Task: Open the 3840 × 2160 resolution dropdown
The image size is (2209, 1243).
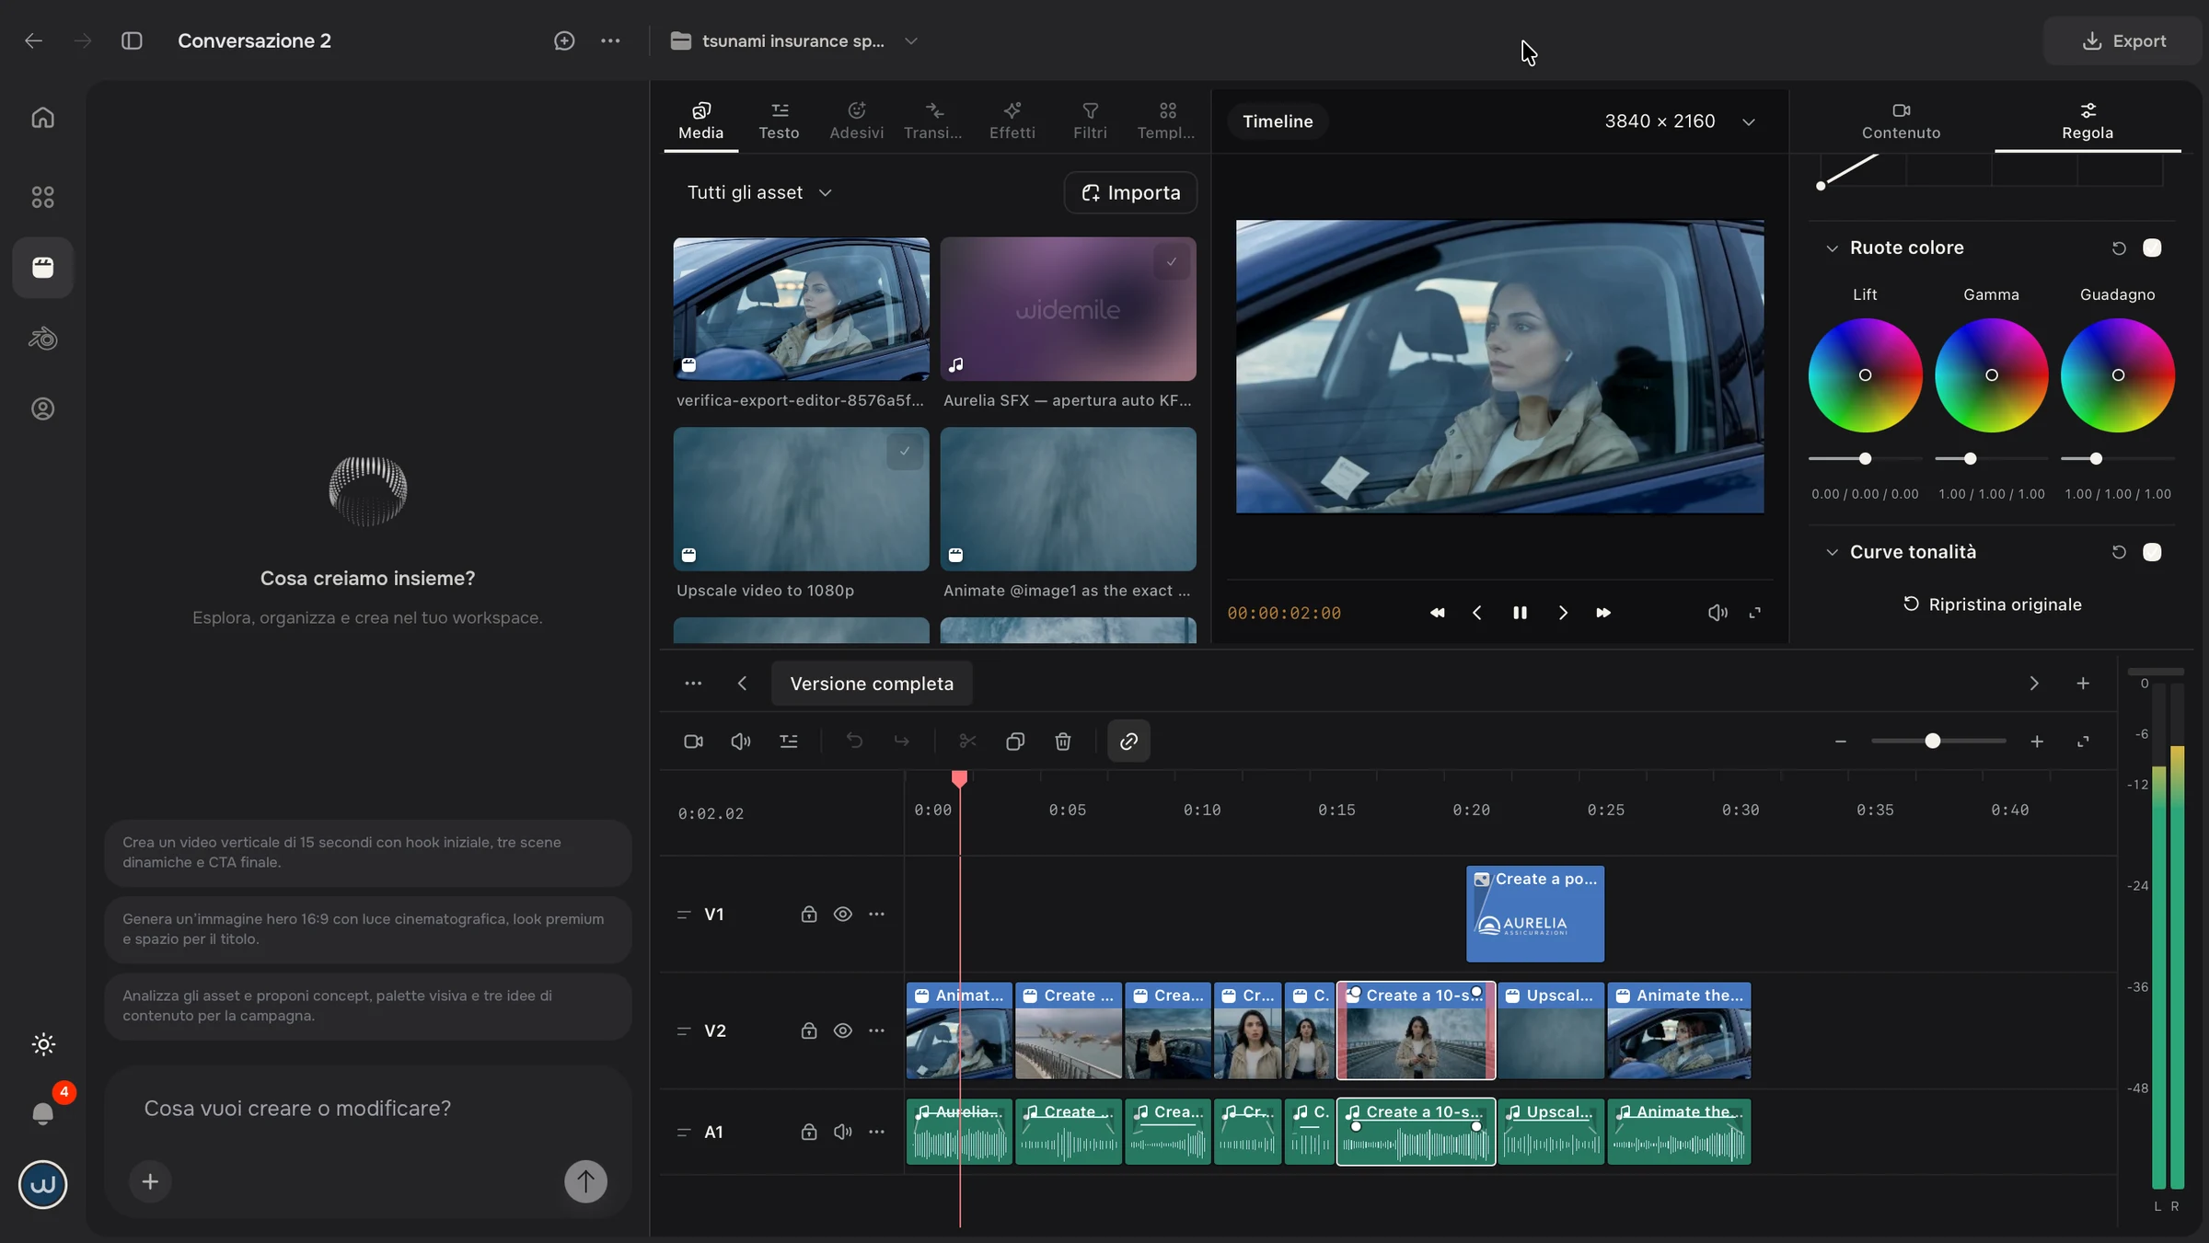Action: click(1680, 121)
